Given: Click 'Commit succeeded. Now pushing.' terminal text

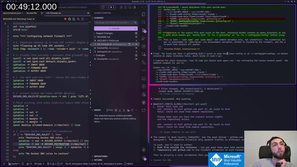Looking at the screenshot, I should 172,99.
